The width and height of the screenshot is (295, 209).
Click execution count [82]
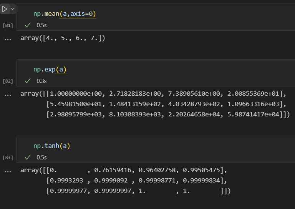[8, 81]
